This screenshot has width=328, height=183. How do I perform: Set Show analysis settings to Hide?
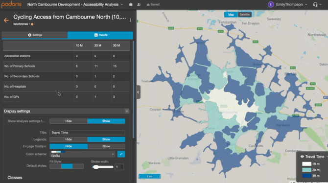point(69,121)
